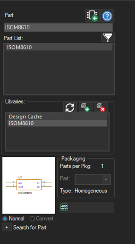Select Design Cache in Libraries list

tap(57, 117)
